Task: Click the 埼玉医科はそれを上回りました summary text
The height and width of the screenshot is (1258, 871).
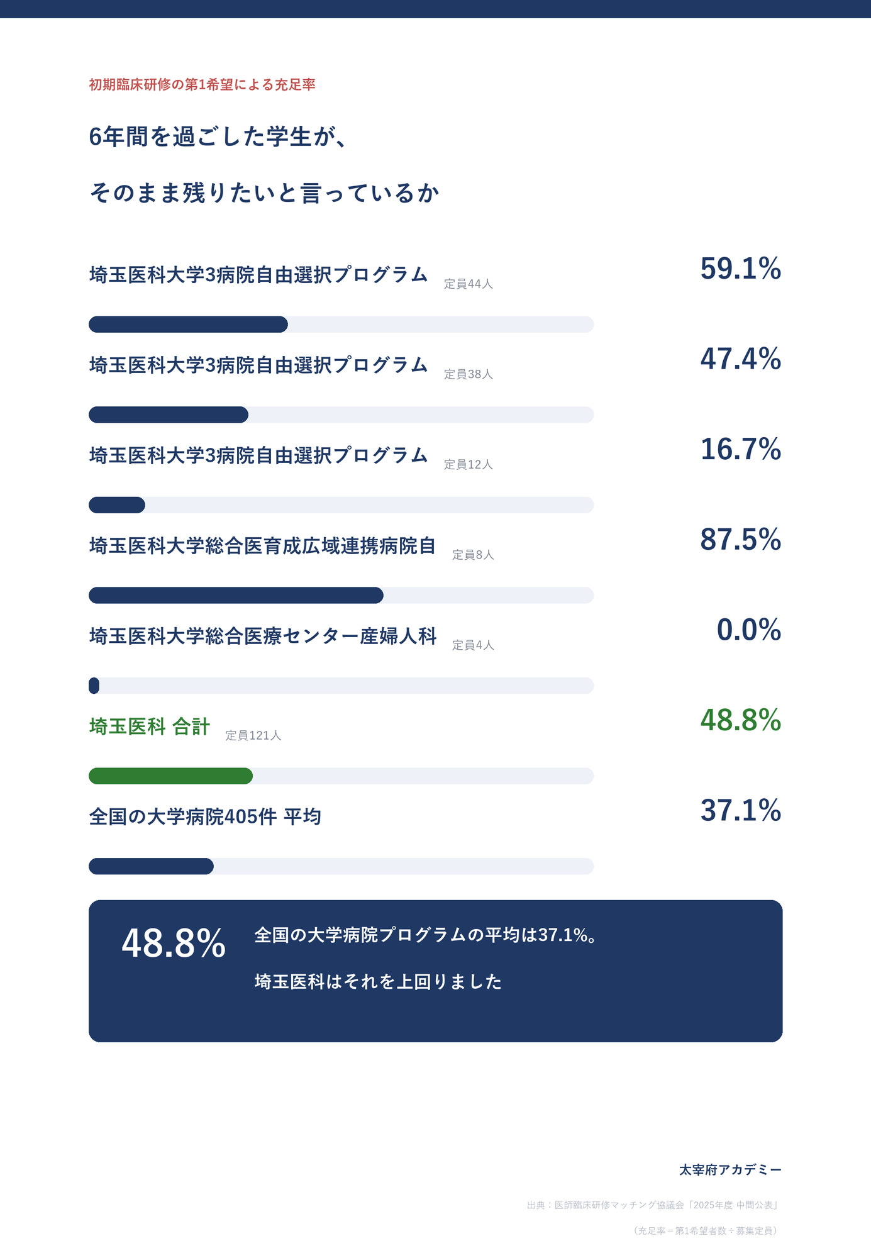Action: point(378,981)
